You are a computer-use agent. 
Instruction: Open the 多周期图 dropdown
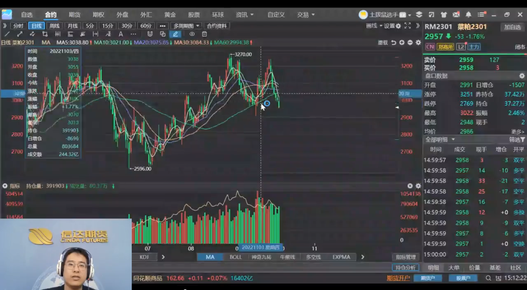point(187,26)
